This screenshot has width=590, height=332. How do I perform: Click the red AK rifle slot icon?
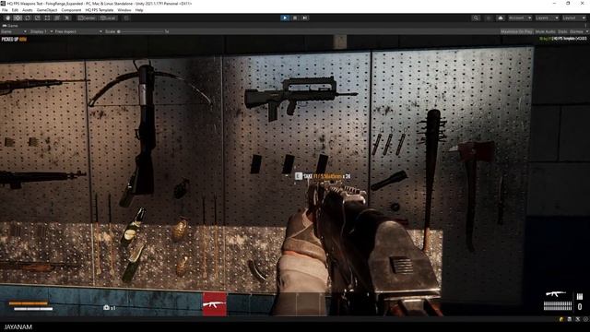click(x=215, y=303)
